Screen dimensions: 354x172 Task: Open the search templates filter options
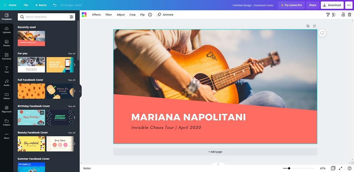coord(71,17)
